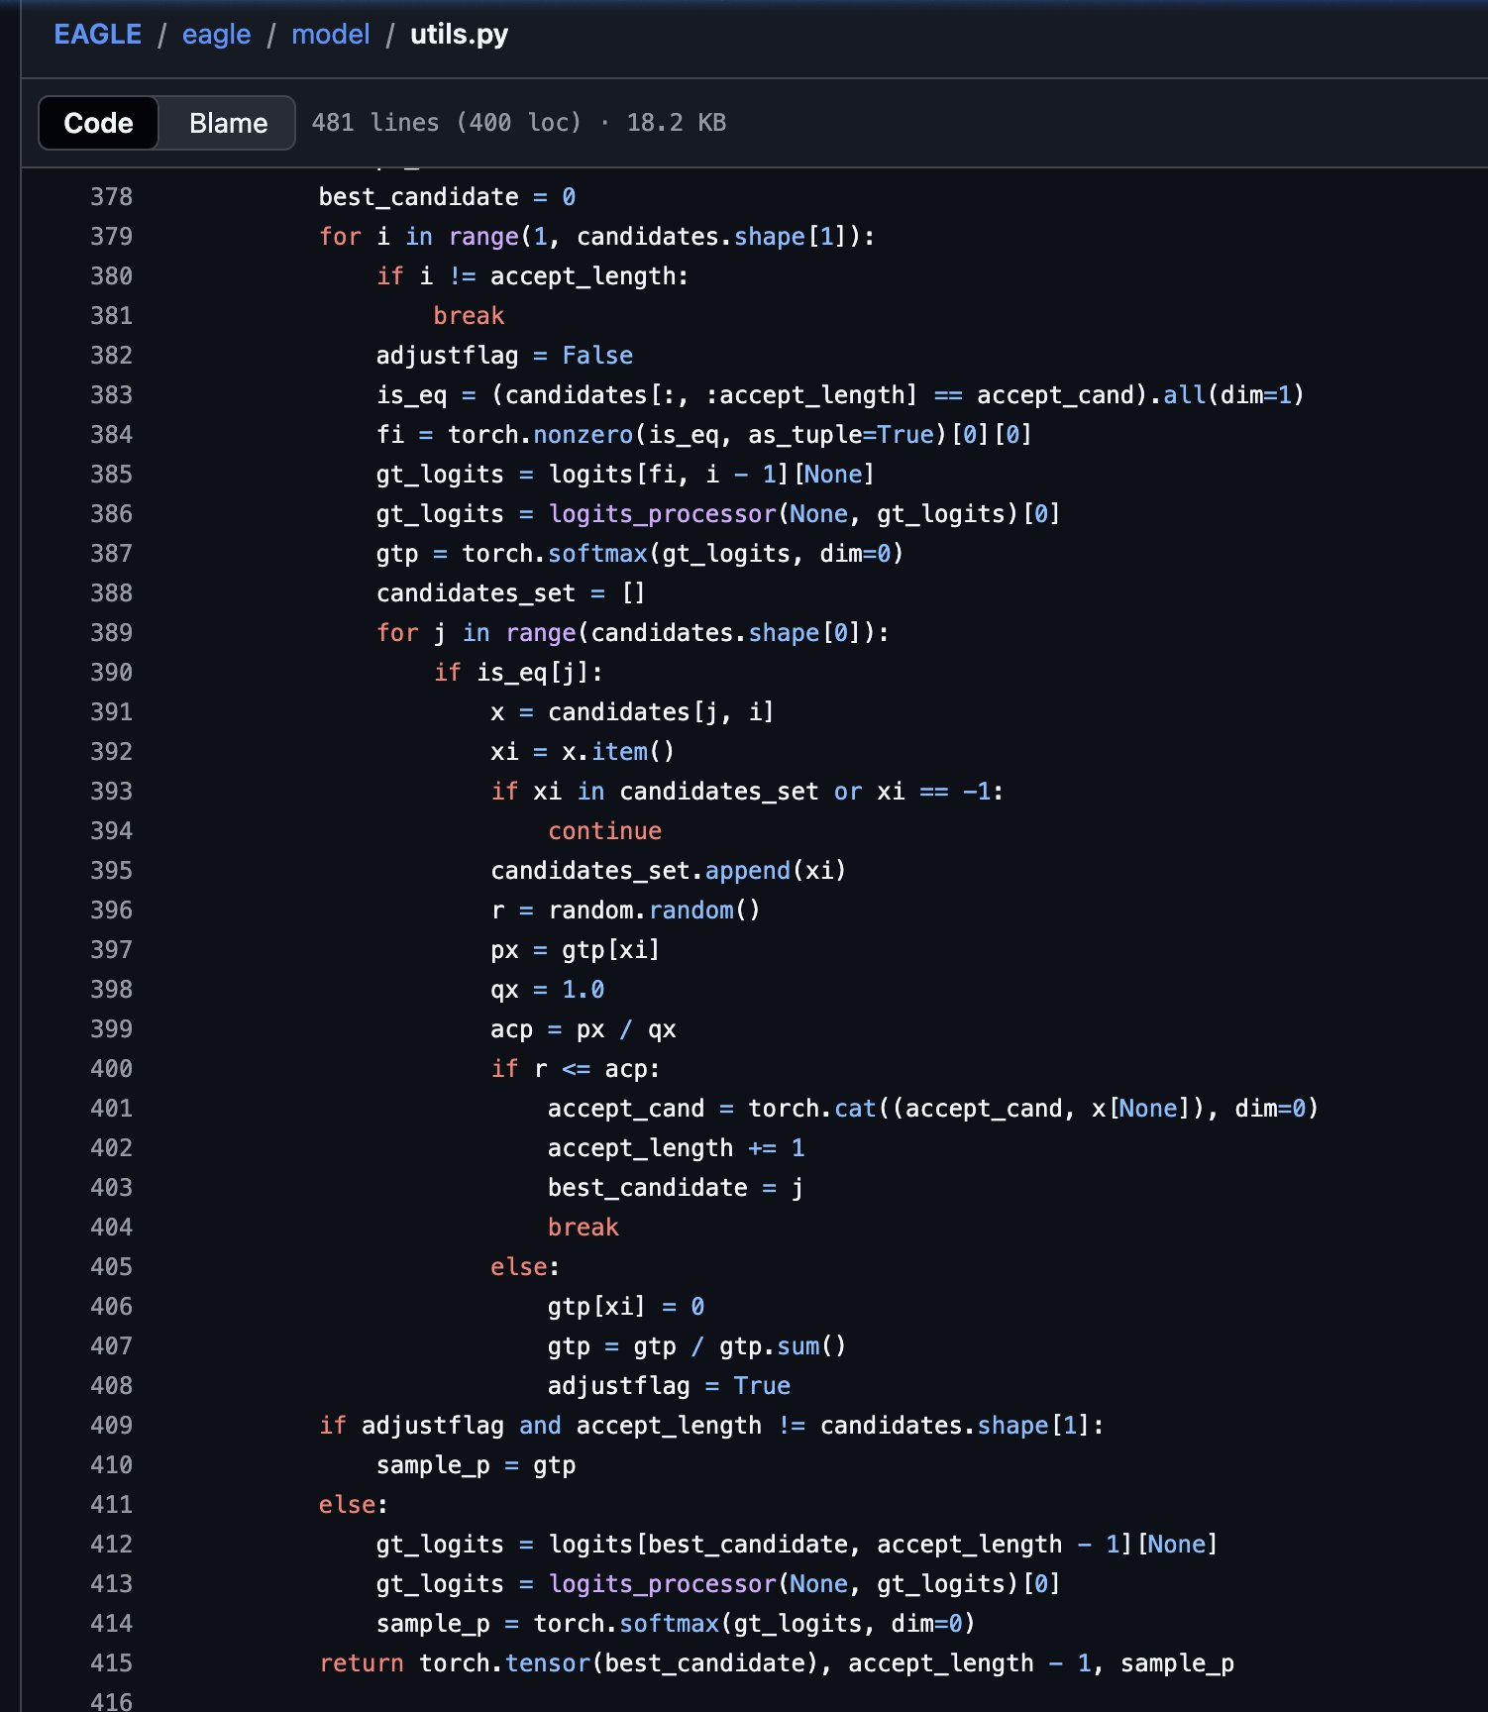Select line number 409
1488x1712 pixels.
pos(111,1426)
